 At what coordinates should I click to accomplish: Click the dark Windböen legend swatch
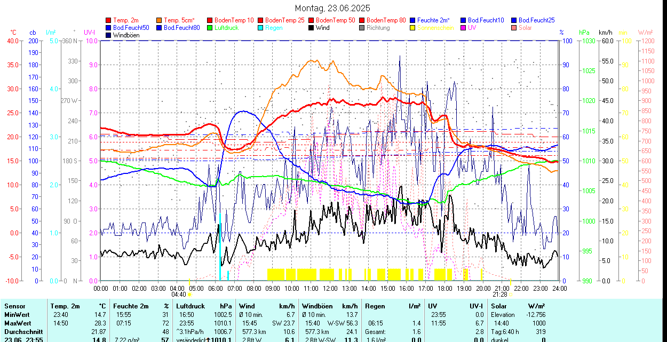pos(108,35)
